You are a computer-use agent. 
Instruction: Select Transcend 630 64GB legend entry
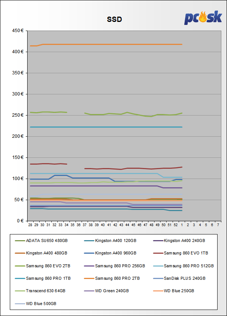[40, 291]
